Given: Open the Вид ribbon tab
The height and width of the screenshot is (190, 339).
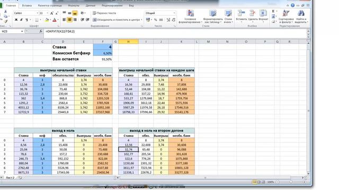Looking at the screenshot, I should 131,6.
